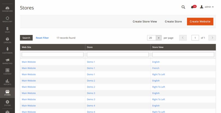
Task: Click the Web Site filter input field
Action: (x=52, y=55)
